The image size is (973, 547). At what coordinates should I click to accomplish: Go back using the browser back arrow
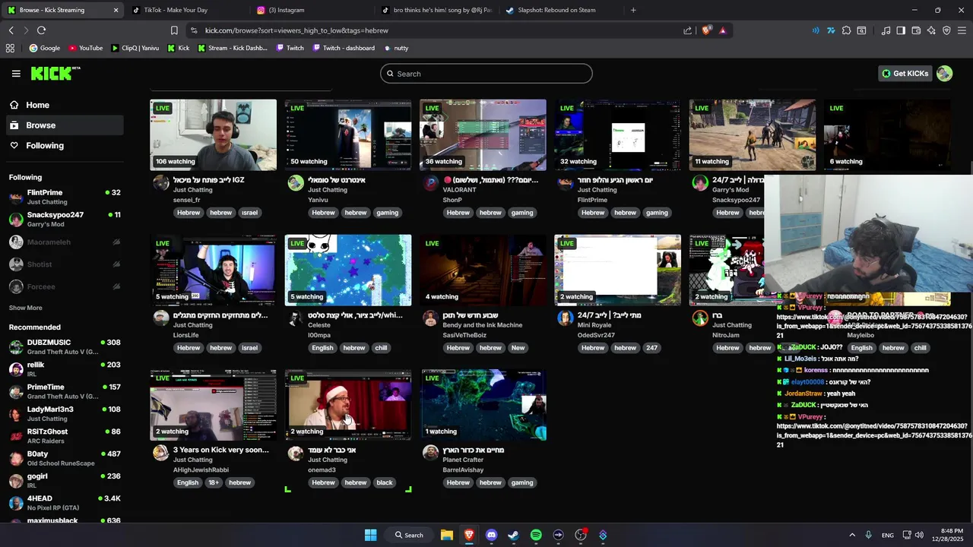[x=11, y=30]
